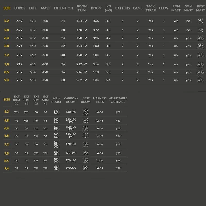Select the 759 euro price cell
Screen dimensions: 206x206
[x=19, y=80]
